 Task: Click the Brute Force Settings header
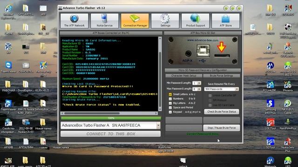tap(222, 76)
